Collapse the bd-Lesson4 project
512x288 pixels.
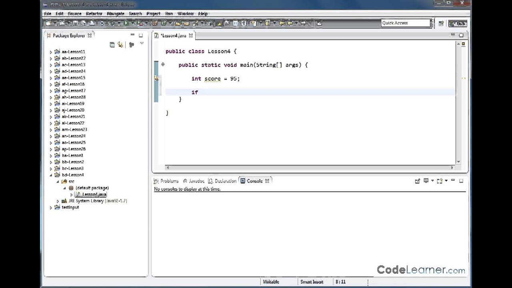(51, 175)
